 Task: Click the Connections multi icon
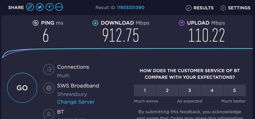[x=48, y=69]
